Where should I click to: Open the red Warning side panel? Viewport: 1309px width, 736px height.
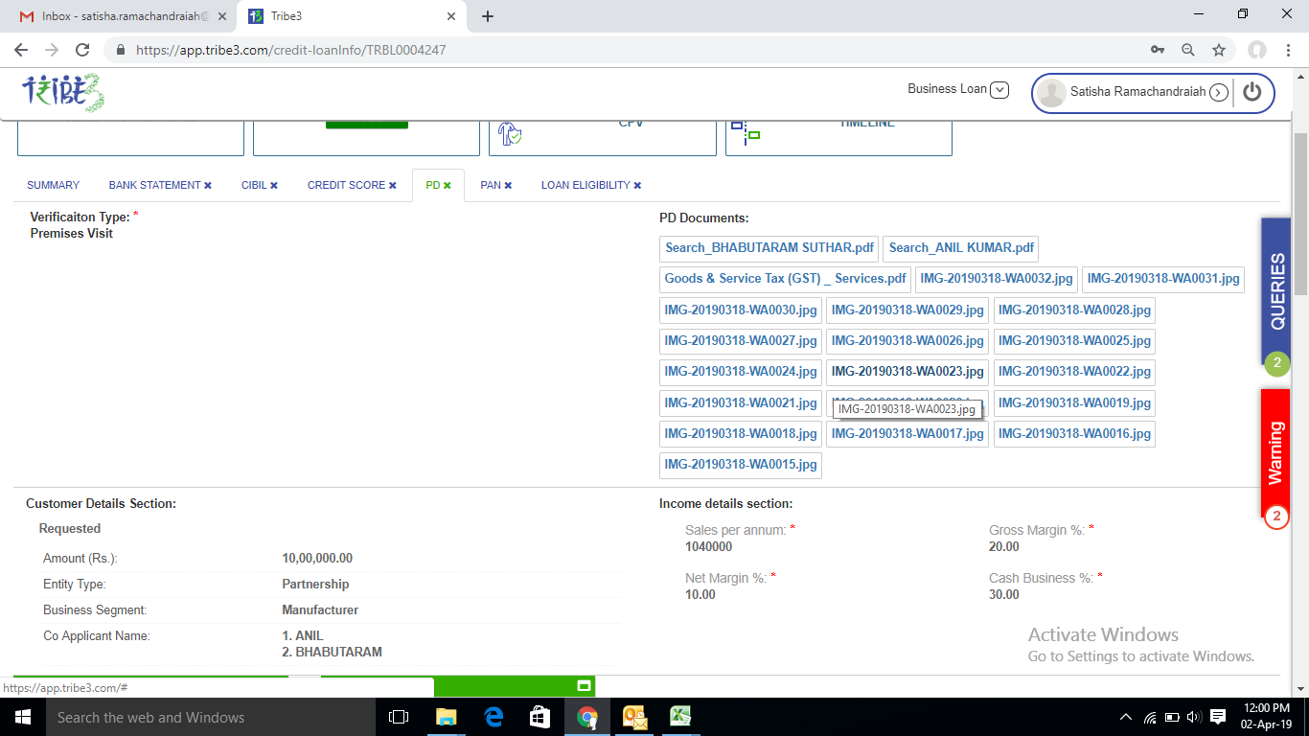tap(1275, 451)
